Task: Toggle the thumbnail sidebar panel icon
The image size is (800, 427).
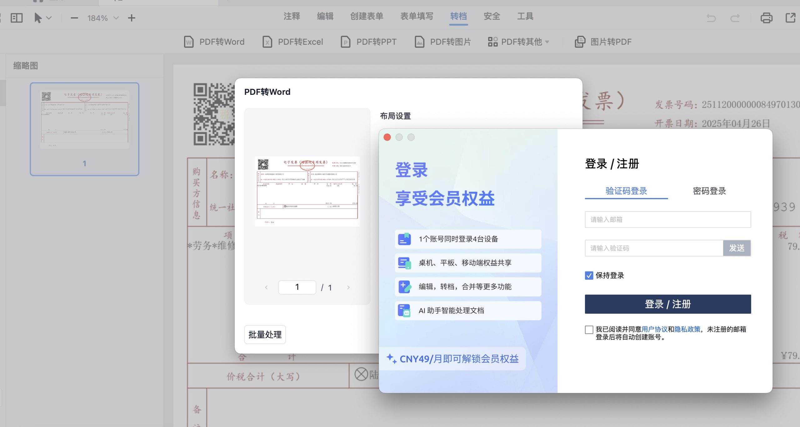Action: coord(17,18)
